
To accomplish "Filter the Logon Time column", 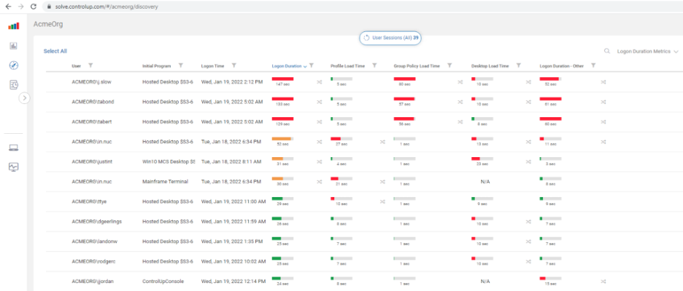I will pos(234,65).
